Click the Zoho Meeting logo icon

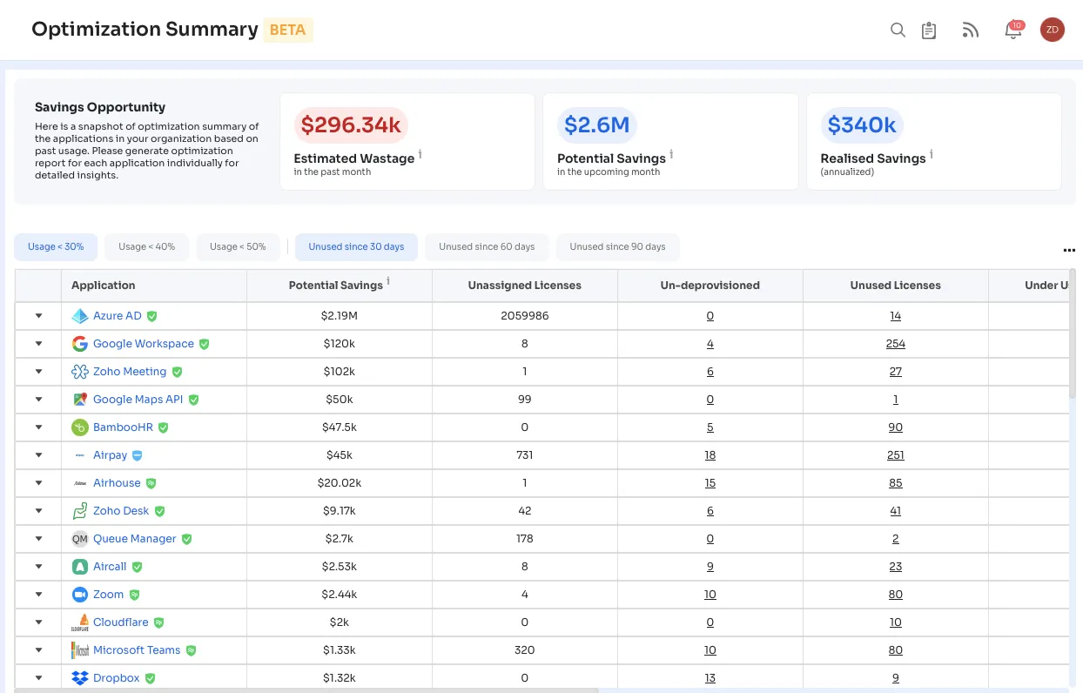click(80, 372)
